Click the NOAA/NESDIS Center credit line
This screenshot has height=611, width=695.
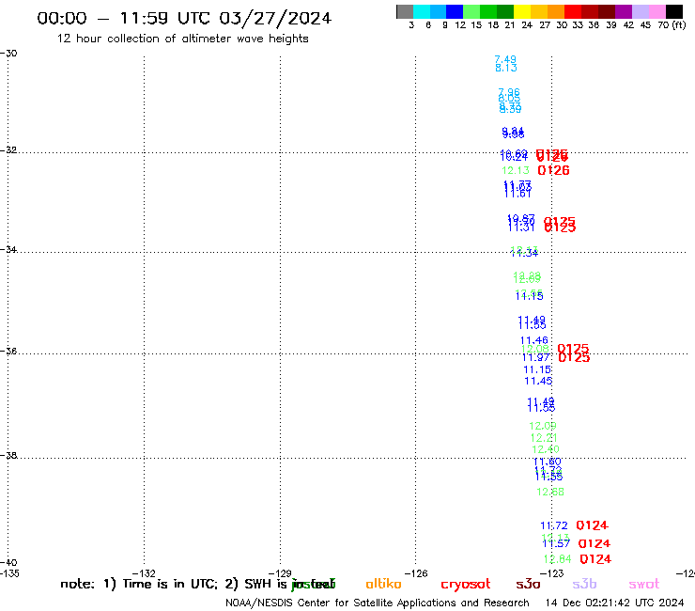378,603
